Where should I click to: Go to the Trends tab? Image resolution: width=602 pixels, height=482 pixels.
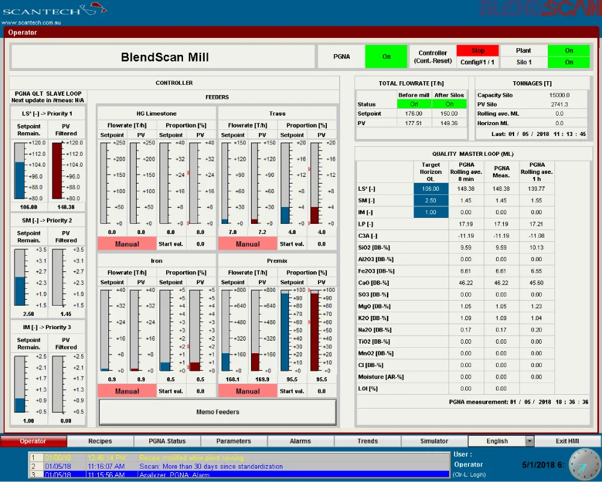[367, 441]
